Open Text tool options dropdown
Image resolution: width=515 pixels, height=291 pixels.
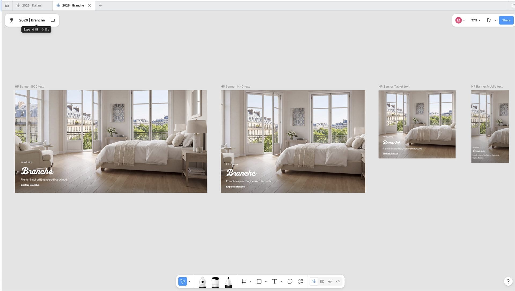[x=281, y=282]
